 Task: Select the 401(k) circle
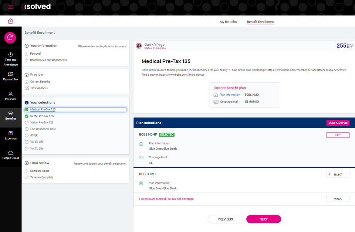coord(27,136)
